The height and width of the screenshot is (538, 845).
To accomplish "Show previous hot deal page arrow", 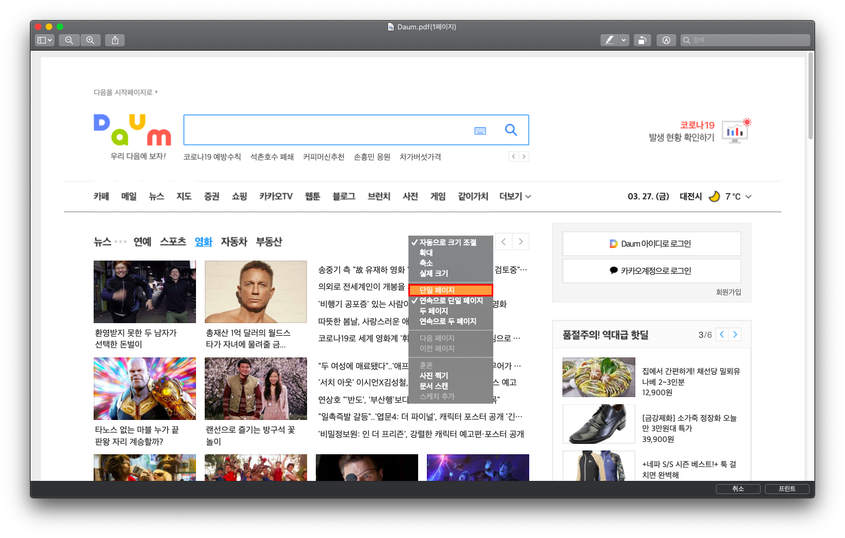I will (722, 335).
